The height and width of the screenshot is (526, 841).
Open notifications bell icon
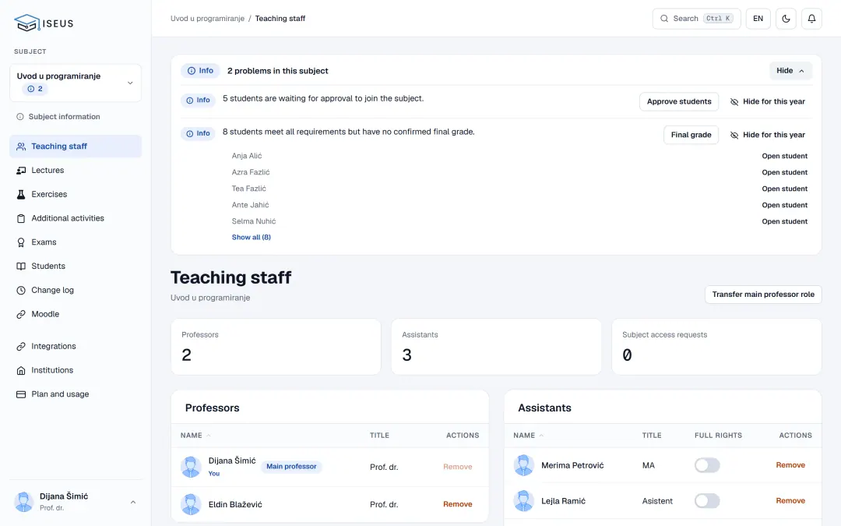coord(811,19)
